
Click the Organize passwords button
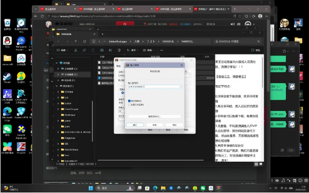(154, 117)
